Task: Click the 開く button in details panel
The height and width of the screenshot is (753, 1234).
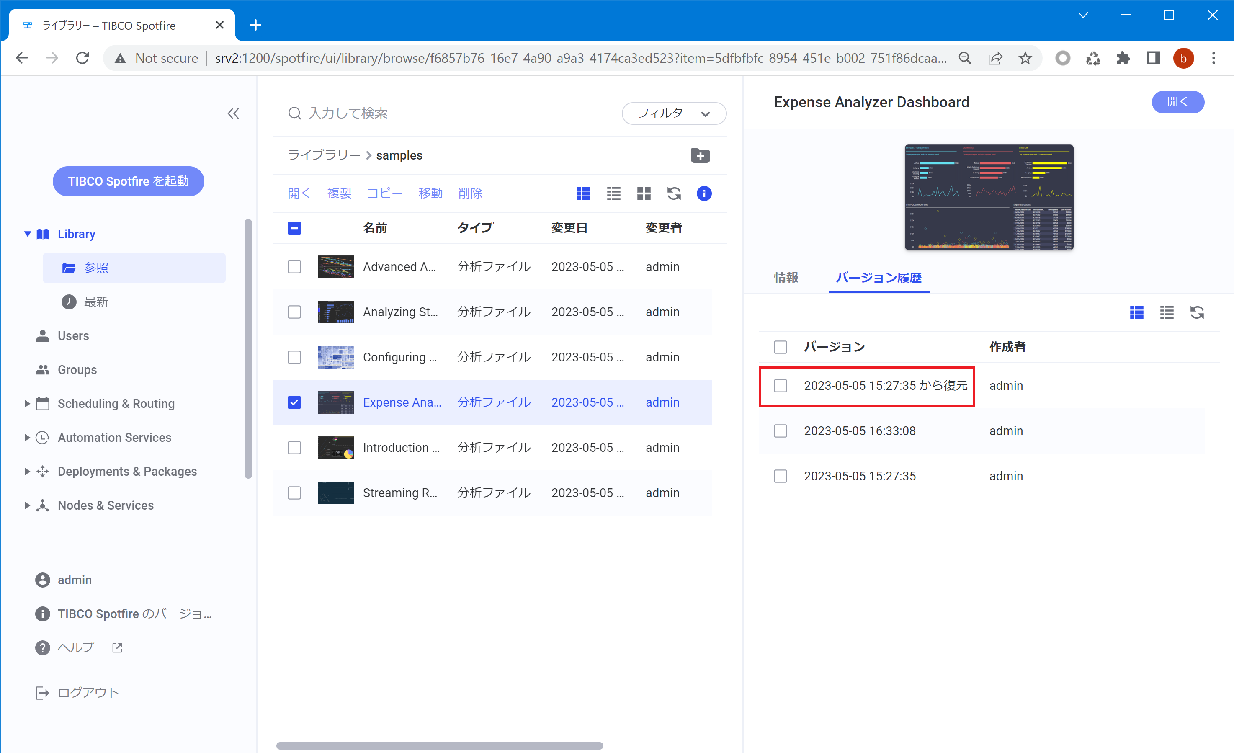Action: pos(1178,102)
